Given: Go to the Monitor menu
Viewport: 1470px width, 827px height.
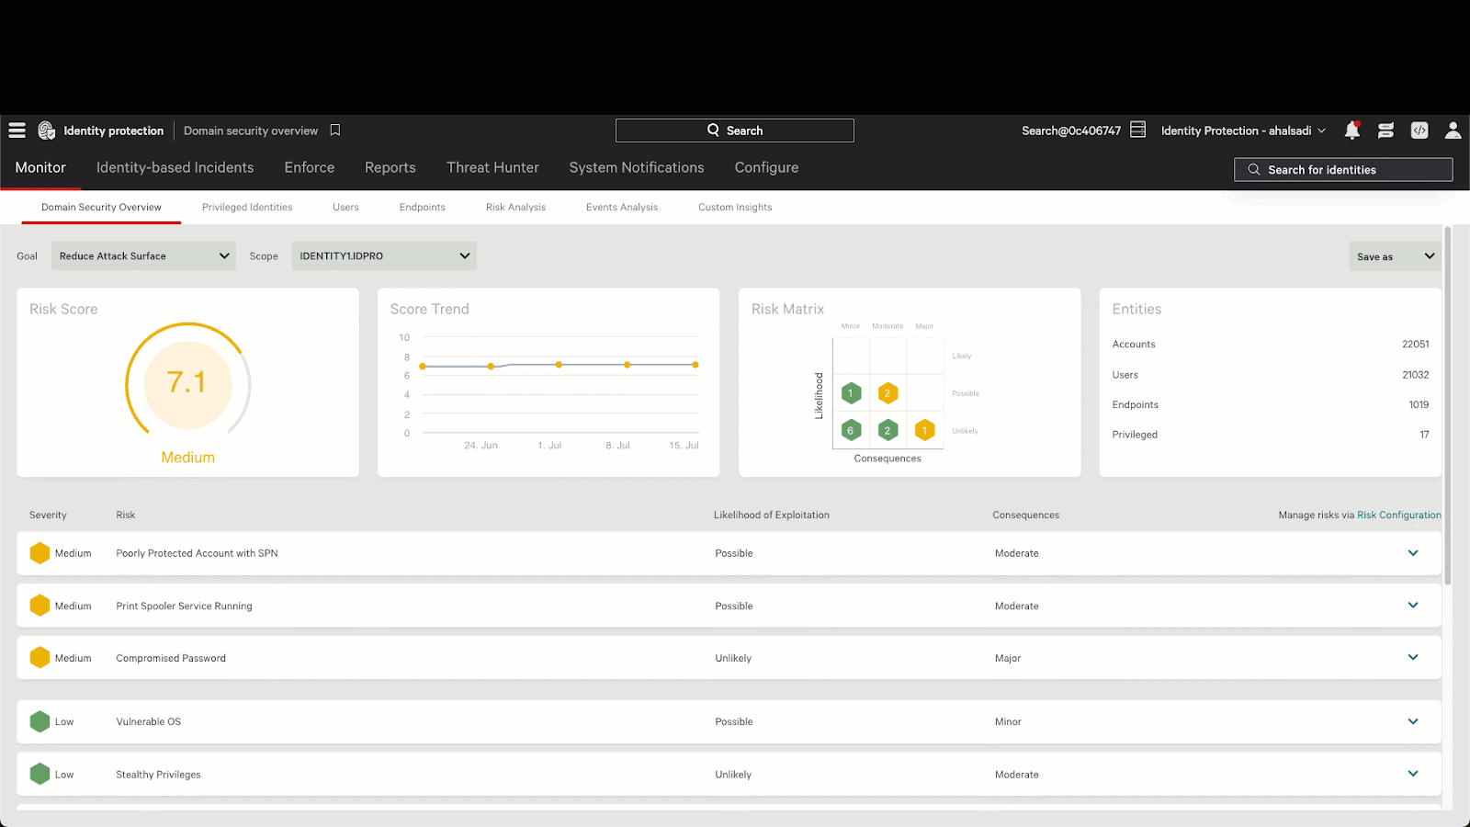Looking at the screenshot, I should pyautogui.click(x=40, y=167).
